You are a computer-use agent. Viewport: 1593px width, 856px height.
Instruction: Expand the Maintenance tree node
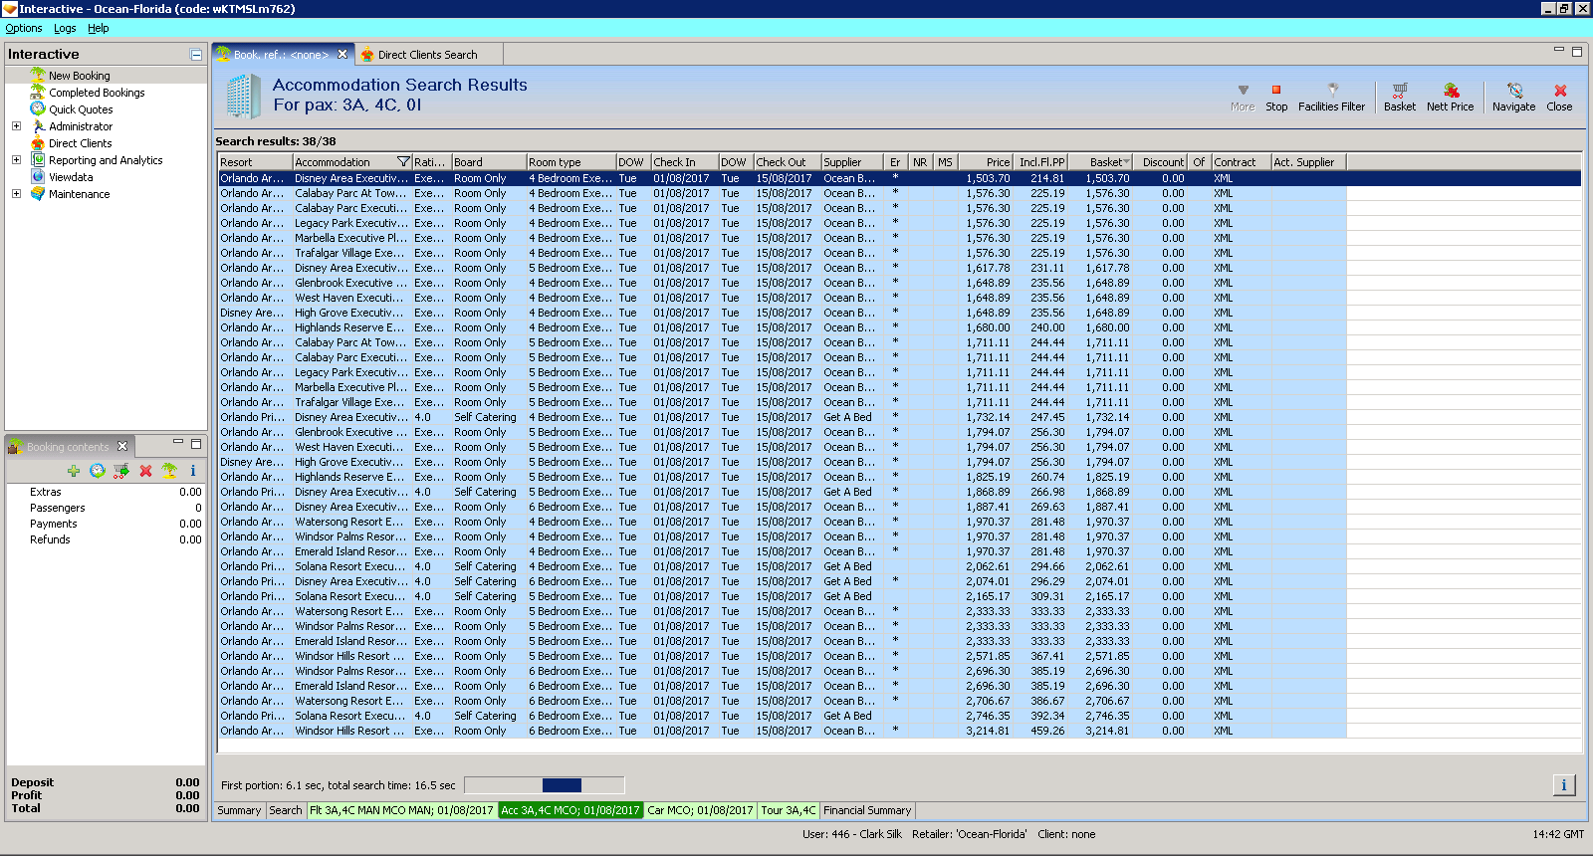pyautogui.click(x=16, y=194)
